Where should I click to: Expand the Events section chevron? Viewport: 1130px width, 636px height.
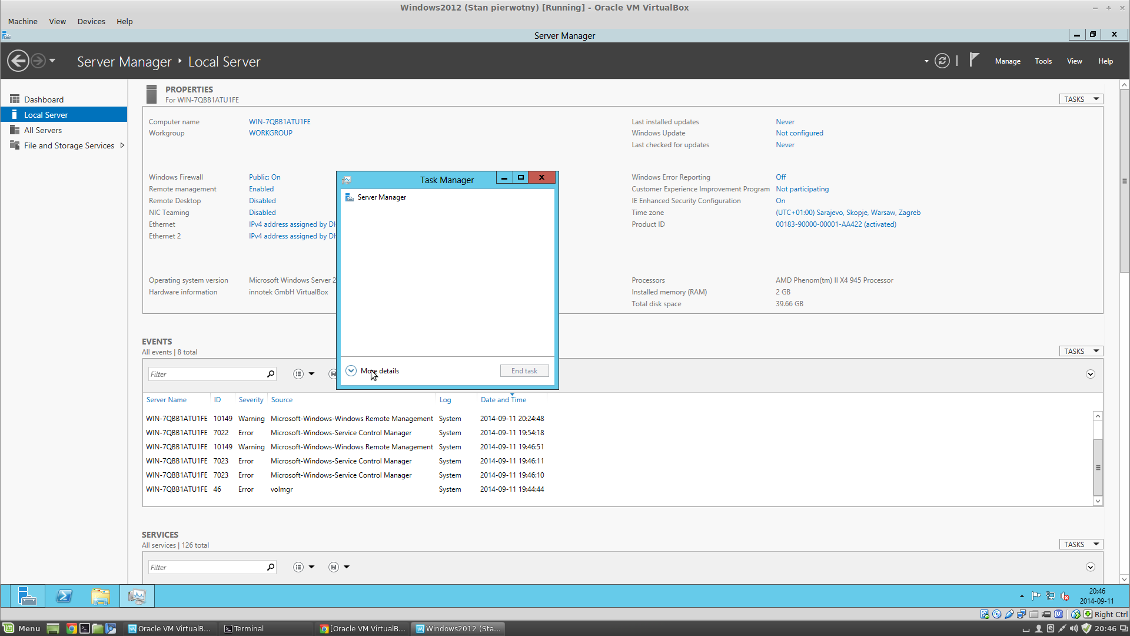click(x=1091, y=374)
